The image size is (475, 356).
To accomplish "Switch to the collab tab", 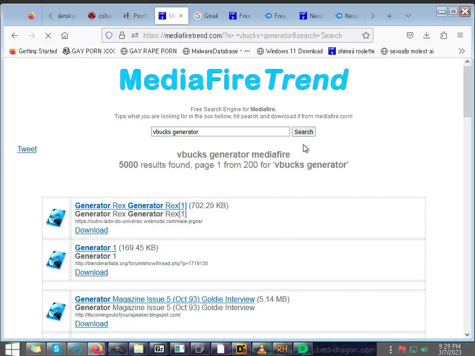I will tap(101, 16).
